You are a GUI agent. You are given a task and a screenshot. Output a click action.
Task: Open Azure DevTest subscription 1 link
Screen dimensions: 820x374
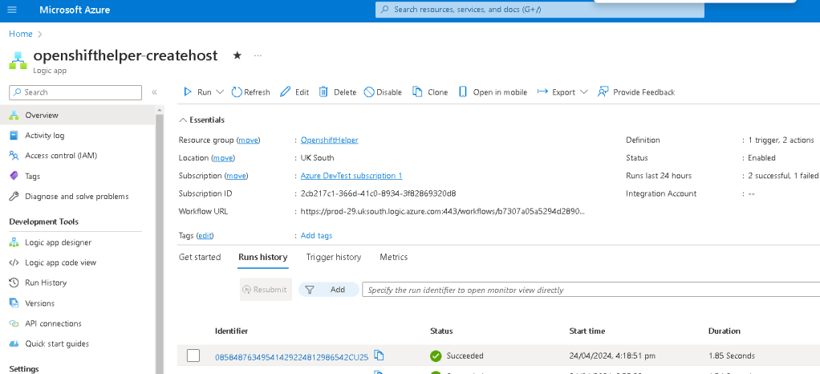351,176
